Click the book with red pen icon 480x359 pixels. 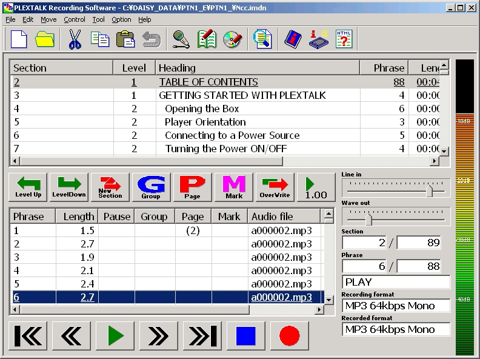click(x=207, y=39)
